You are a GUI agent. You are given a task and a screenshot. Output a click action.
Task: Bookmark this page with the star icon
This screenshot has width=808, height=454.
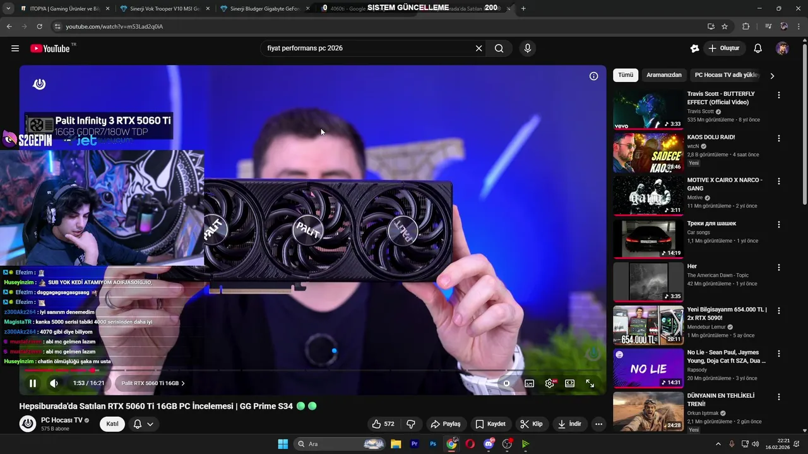point(725,26)
